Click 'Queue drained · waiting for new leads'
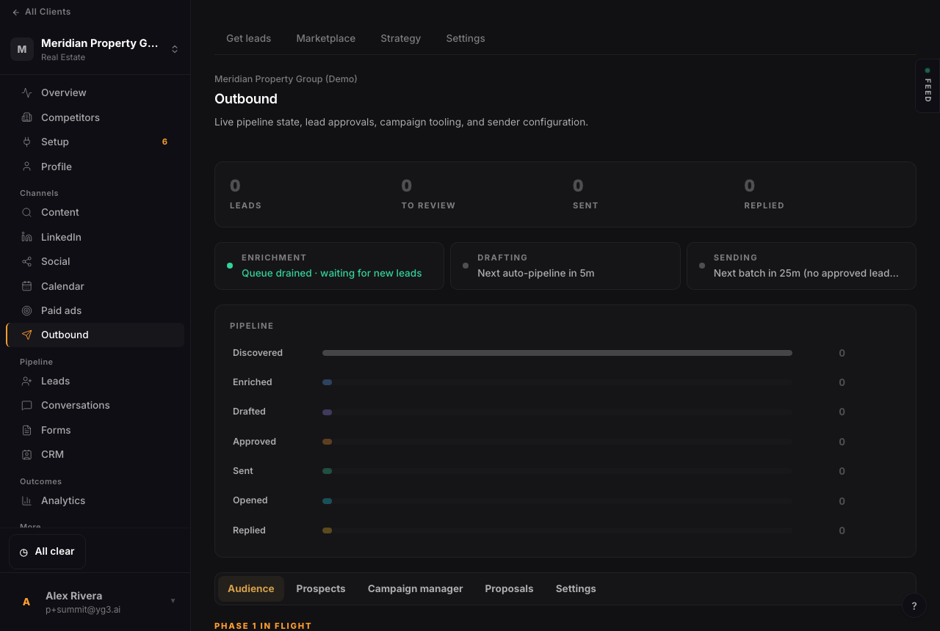Screen dimensions: 940x631 [332, 273]
